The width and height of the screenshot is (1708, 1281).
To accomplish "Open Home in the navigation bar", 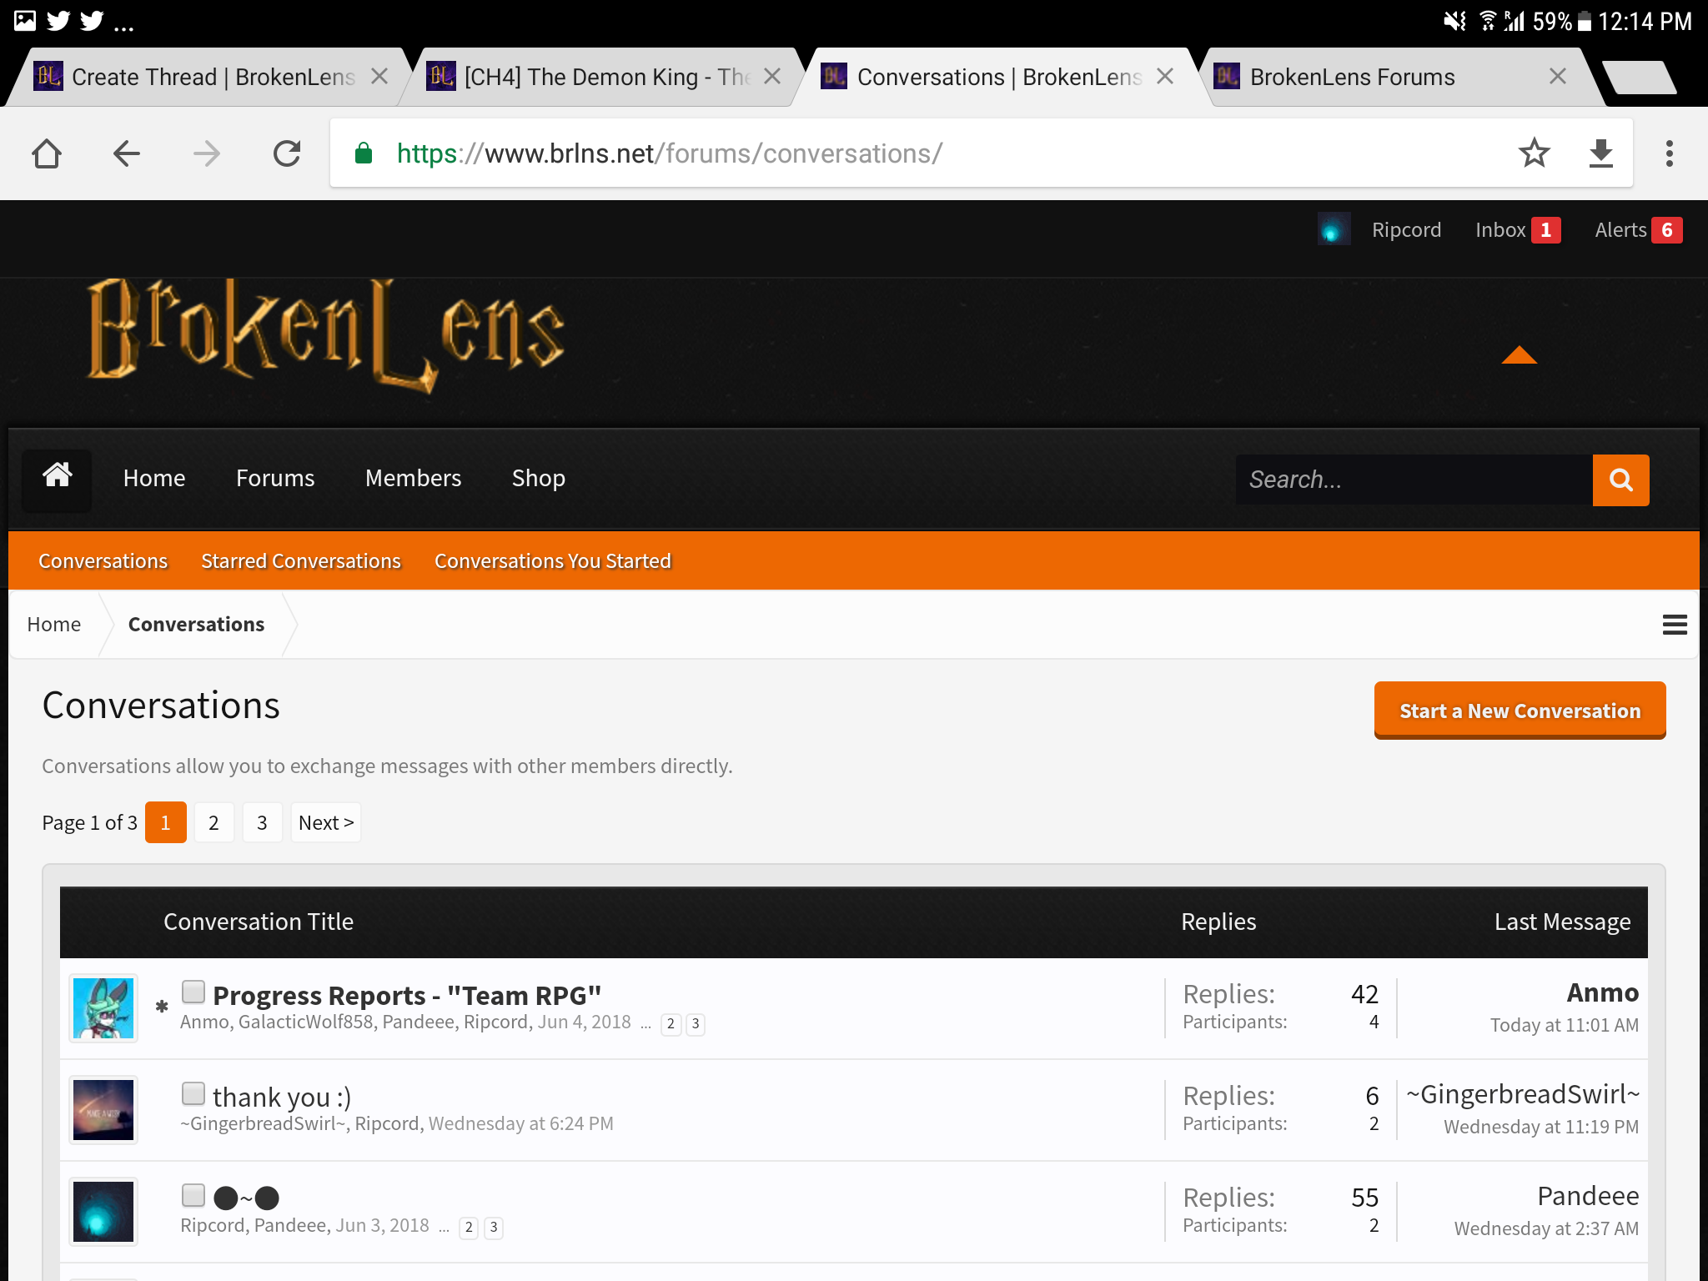I will [154, 478].
